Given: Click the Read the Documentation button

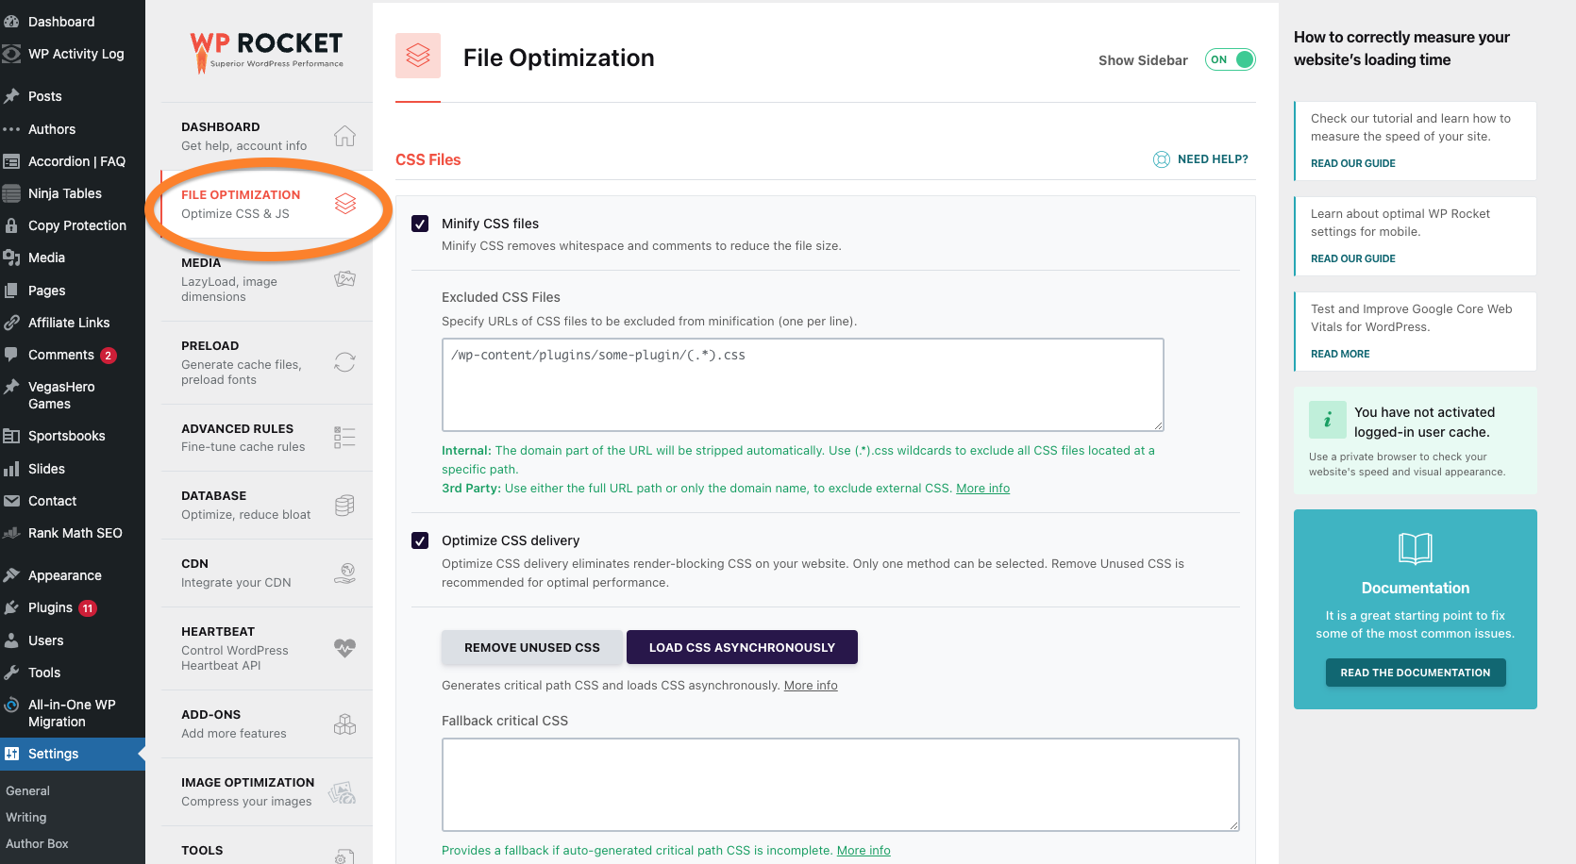Looking at the screenshot, I should click(1416, 673).
